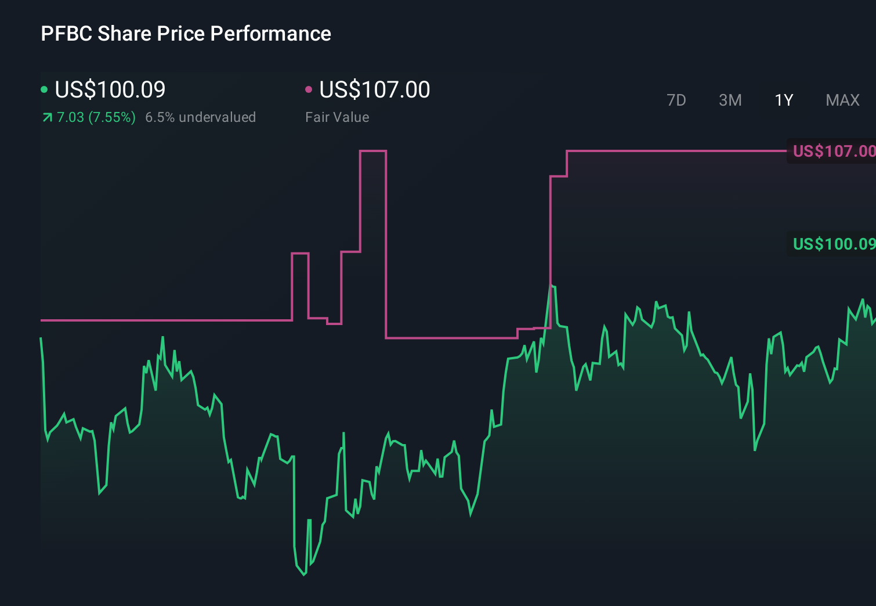Toggle the undervalued indicator display

point(200,117)
